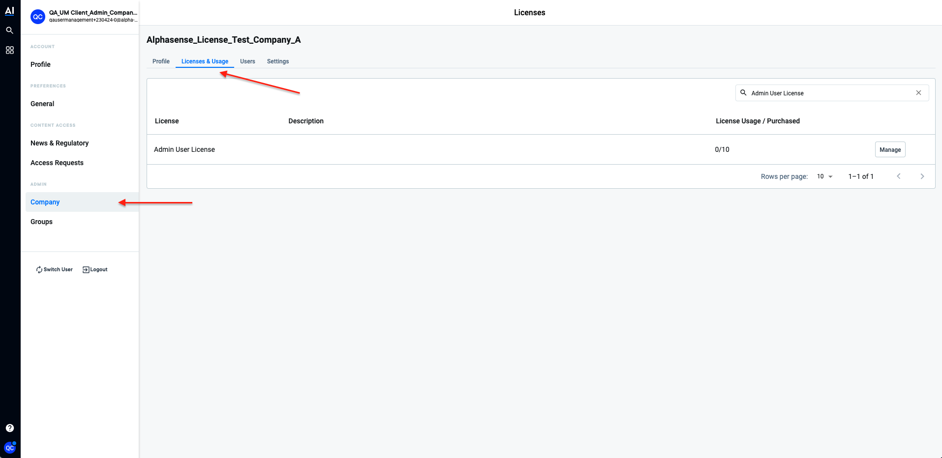942x458 pixels.
Task: Click the 1–1 of 1 pagination text
Action: coord(861,176)
